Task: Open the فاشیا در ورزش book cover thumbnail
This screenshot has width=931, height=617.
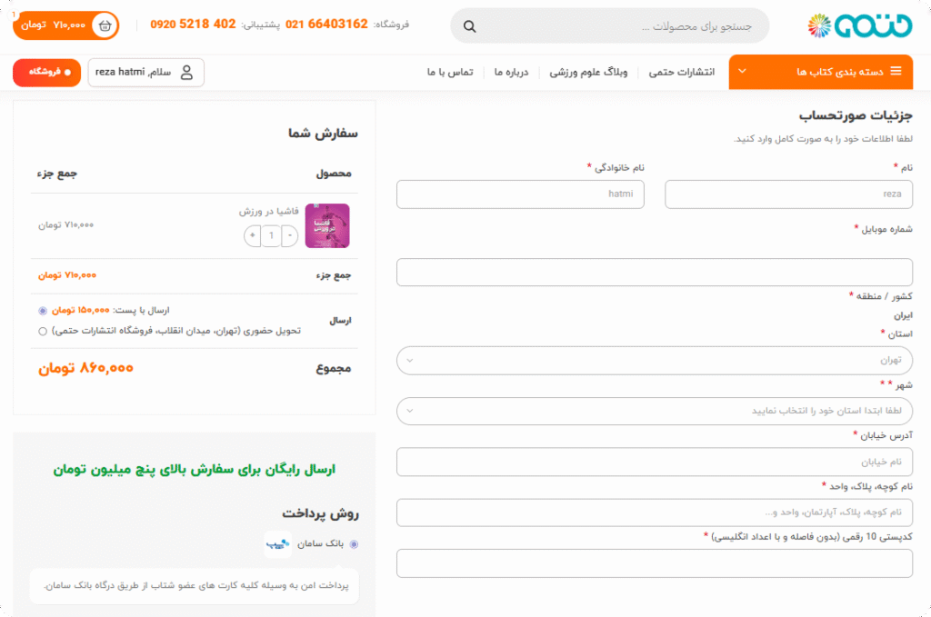Action: pyautogui.click(x=327, y=225)
